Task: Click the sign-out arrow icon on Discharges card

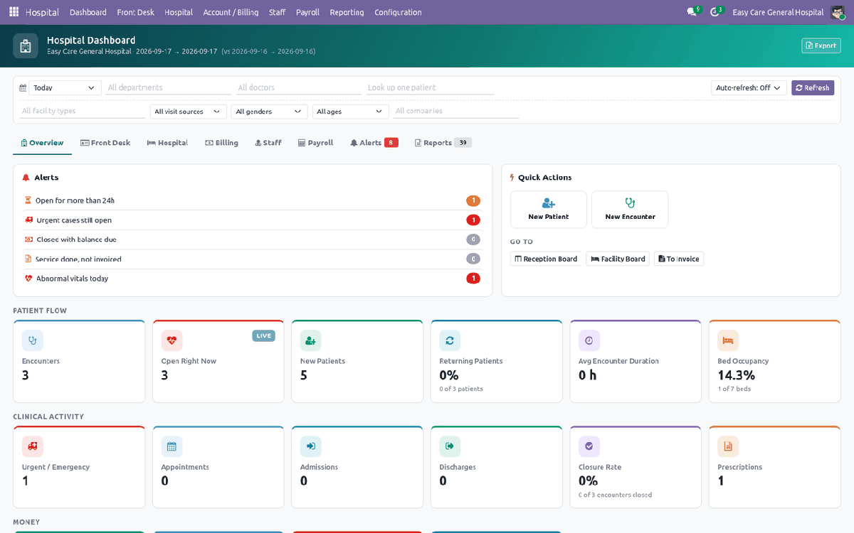Action: point(450,446)
